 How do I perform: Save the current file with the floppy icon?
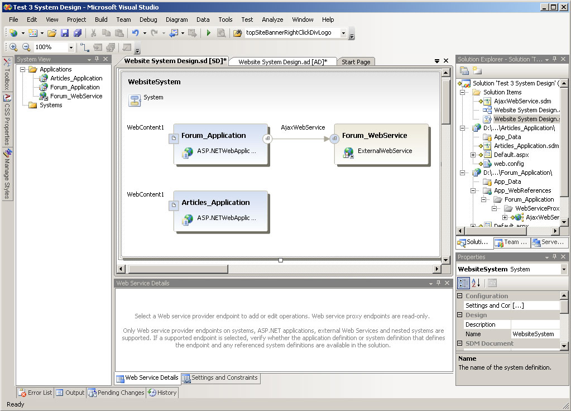point(65,33)
